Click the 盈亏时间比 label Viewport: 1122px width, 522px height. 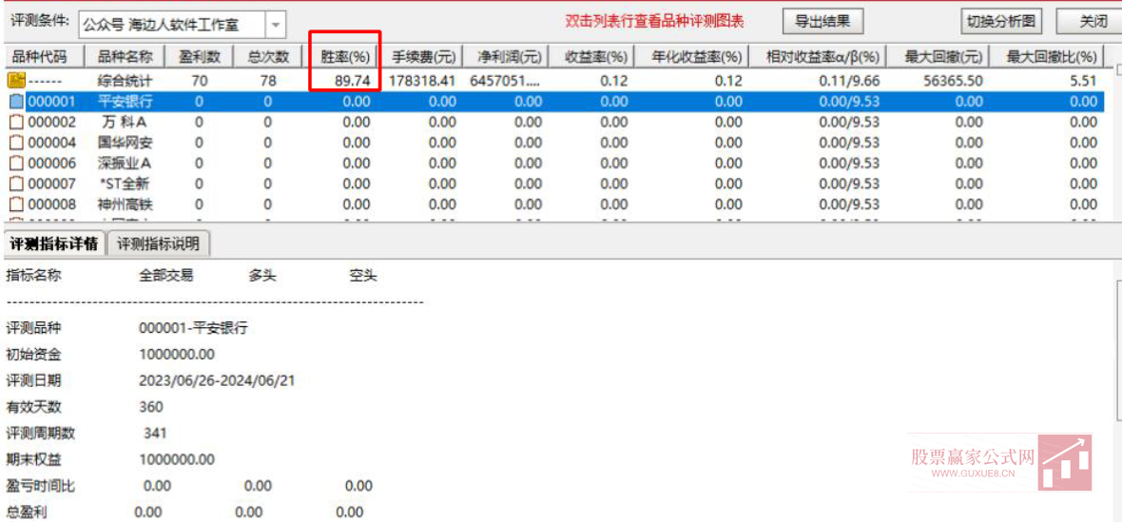click(40, 486)
